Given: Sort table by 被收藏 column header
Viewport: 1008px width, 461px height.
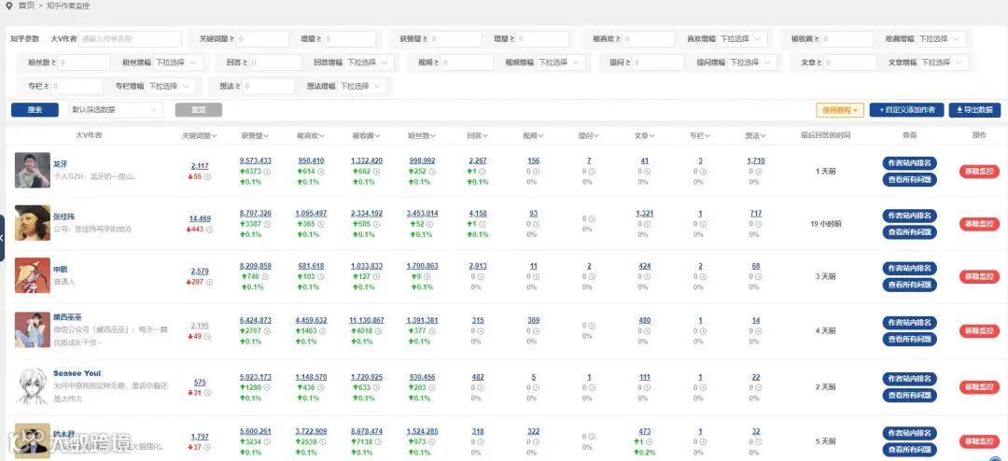Looking at the screenshot, I should [x=367, y=135].
